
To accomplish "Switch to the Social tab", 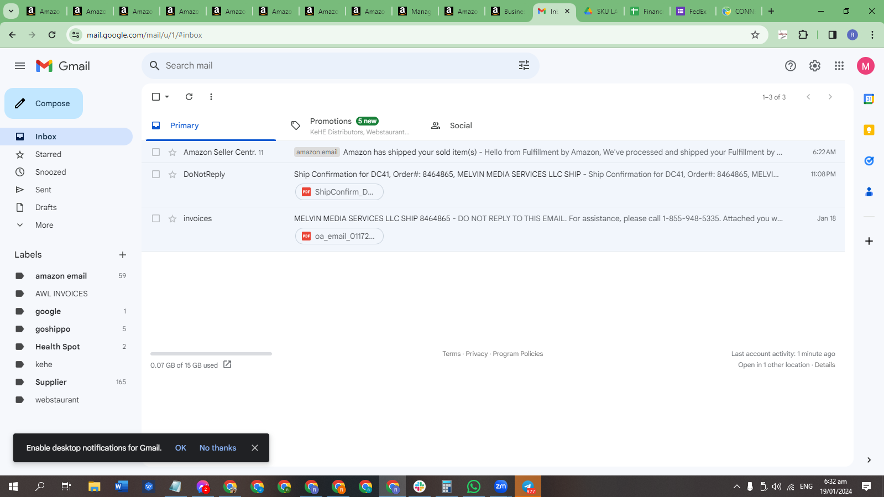I will [x=489, y=125].
